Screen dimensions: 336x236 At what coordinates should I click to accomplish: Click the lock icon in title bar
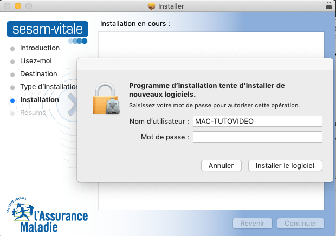click(329, 5)
